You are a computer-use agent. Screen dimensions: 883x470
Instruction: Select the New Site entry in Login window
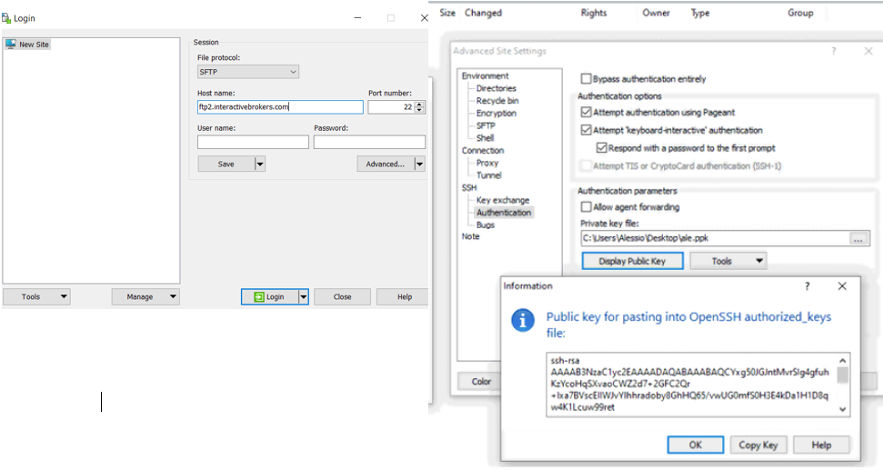[27, 44]
